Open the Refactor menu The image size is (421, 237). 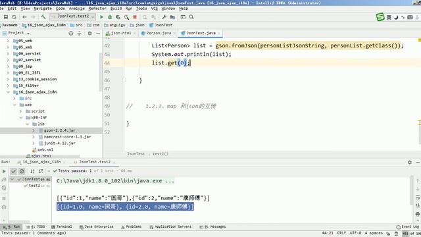[97, 9]
